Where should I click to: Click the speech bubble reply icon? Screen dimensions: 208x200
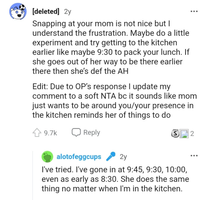click(76, 133)
